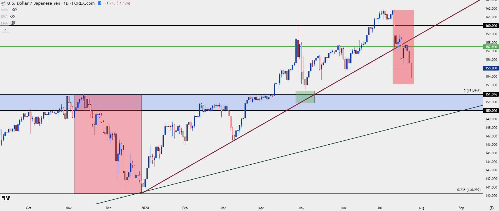This screenshot has height=211, width=499.
Task: Click the Aug label on time axis
Action: 421,208
